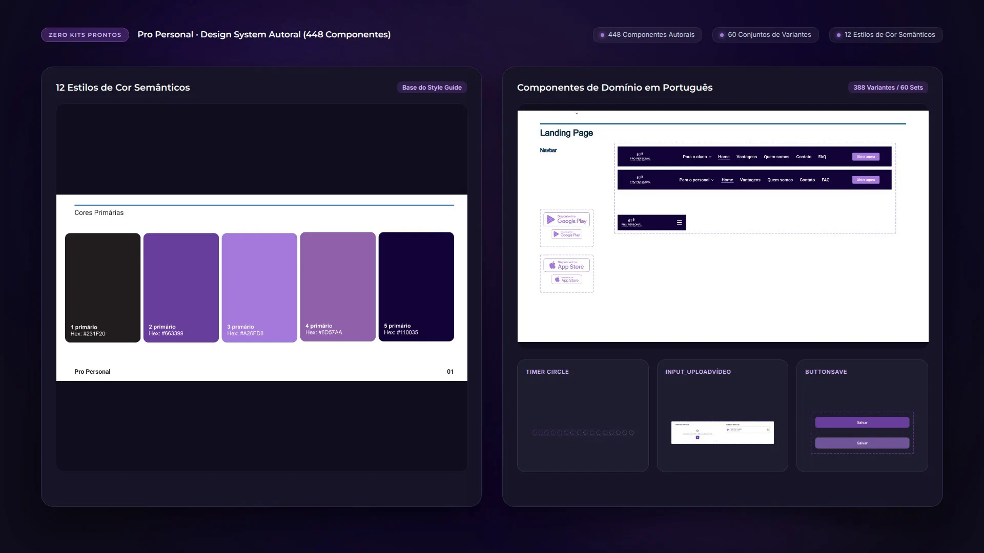Open FAQ in the 'Para o aluno' navbar
Viewport: 984px width, 553px height.
click(x=822, y=157)
